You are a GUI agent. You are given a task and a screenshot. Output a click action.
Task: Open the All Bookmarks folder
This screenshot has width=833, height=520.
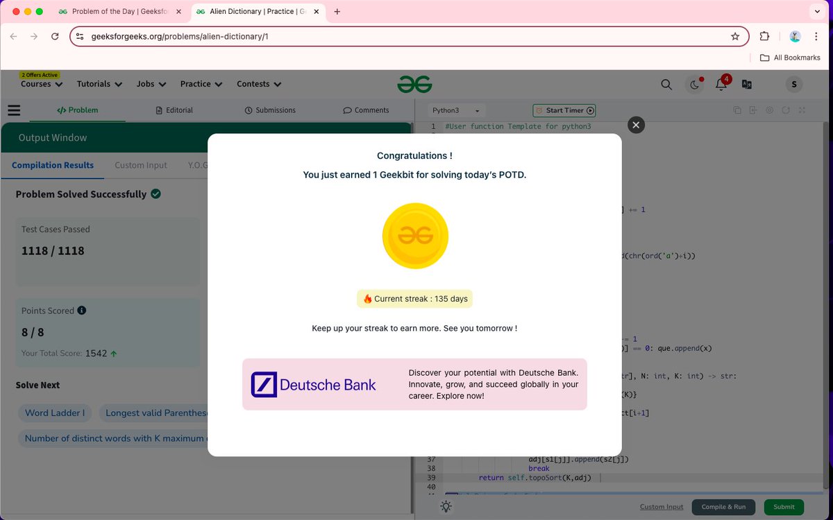(790, 58)
